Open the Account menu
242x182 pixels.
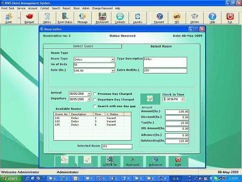tap(33, 8)
